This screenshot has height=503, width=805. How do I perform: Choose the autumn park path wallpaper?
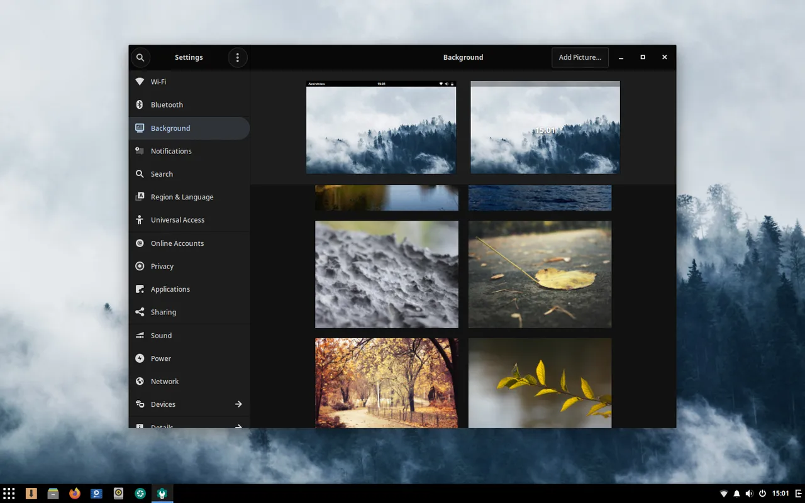click(x=387, y=383)
